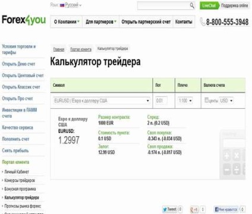This screenshot has height=214, width=252.
Task: Click Портал клиента sidebar heading
Action: 15,162
